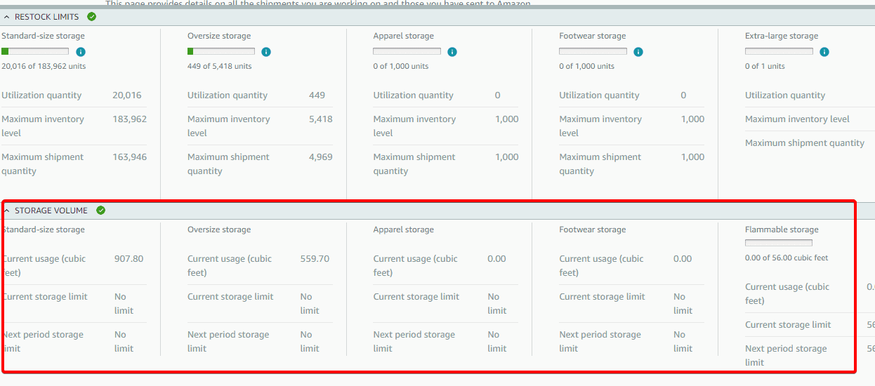Click the Standard-size storage restock progress bar
This screenshot has height=386, width=875.
[x=35, y=51]
